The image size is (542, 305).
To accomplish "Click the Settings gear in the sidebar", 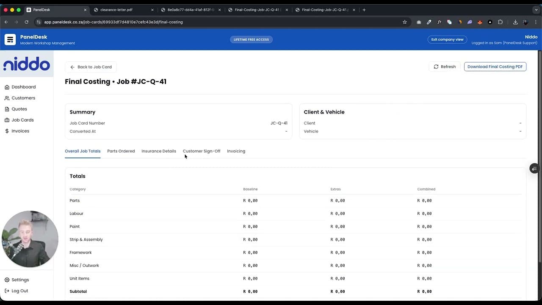I will [x=7, y=280].
